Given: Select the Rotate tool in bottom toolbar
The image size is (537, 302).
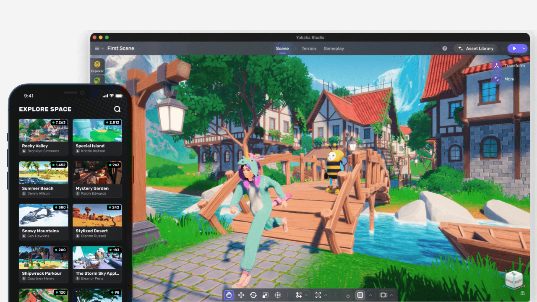Looking at the screenshot, I should [x=253, y=295].
